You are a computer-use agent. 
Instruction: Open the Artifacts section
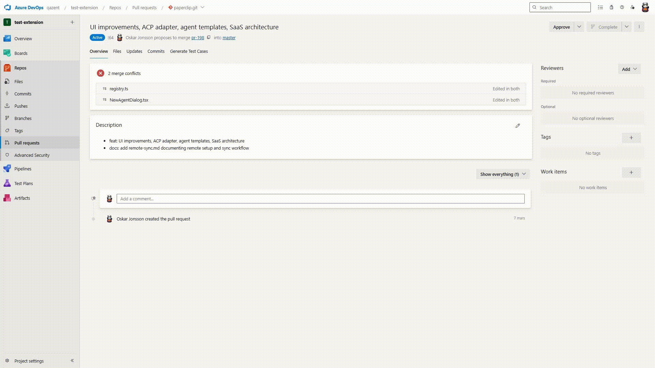point(22,198)
